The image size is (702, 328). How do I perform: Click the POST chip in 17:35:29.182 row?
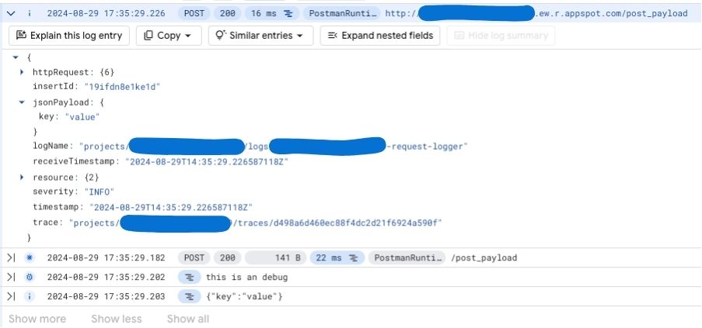coord(194,257)
